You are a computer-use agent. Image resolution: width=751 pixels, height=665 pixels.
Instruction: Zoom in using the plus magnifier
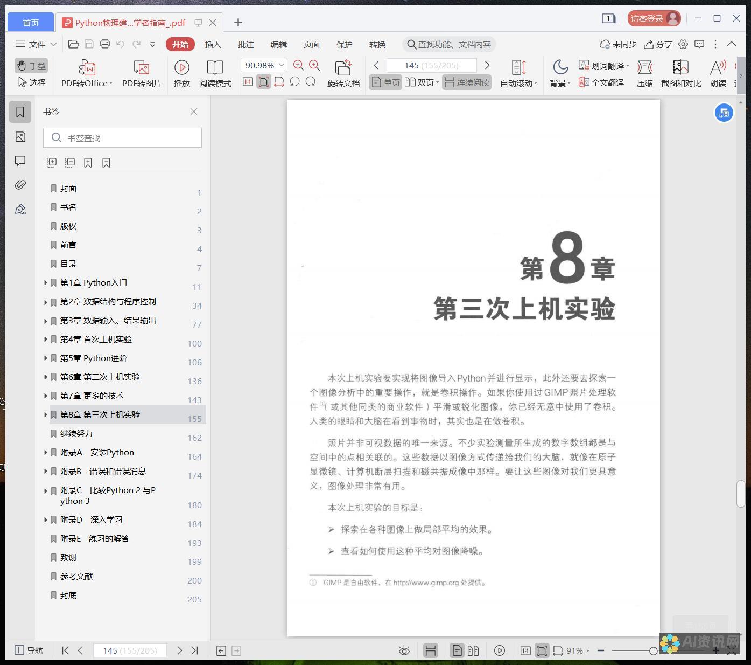(314, 66)
